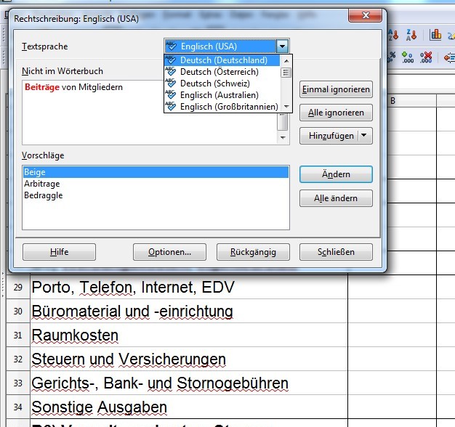Select row header 30
This screenshot has height=427, width=455.
tap(18, 311)
